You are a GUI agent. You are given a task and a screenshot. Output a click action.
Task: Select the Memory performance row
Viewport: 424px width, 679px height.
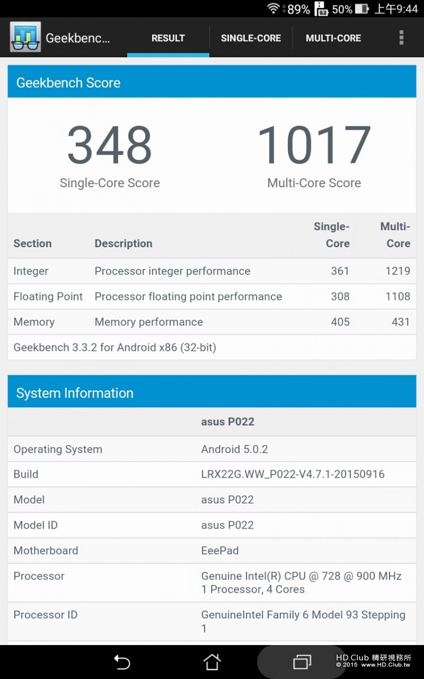(212, 322)
